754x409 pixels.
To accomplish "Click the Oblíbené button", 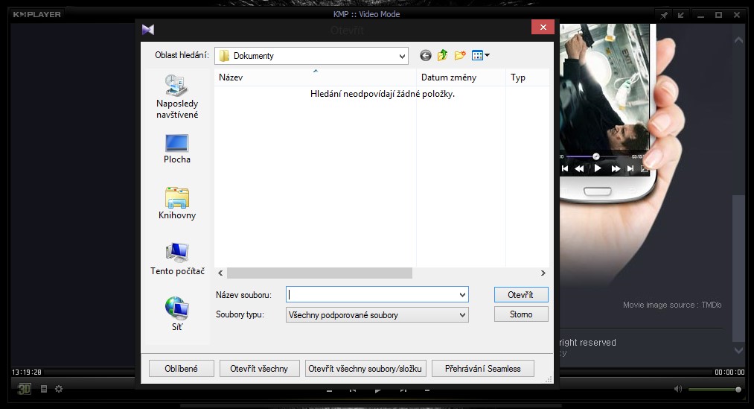I will pyautogui.click(x=182, y=369).
